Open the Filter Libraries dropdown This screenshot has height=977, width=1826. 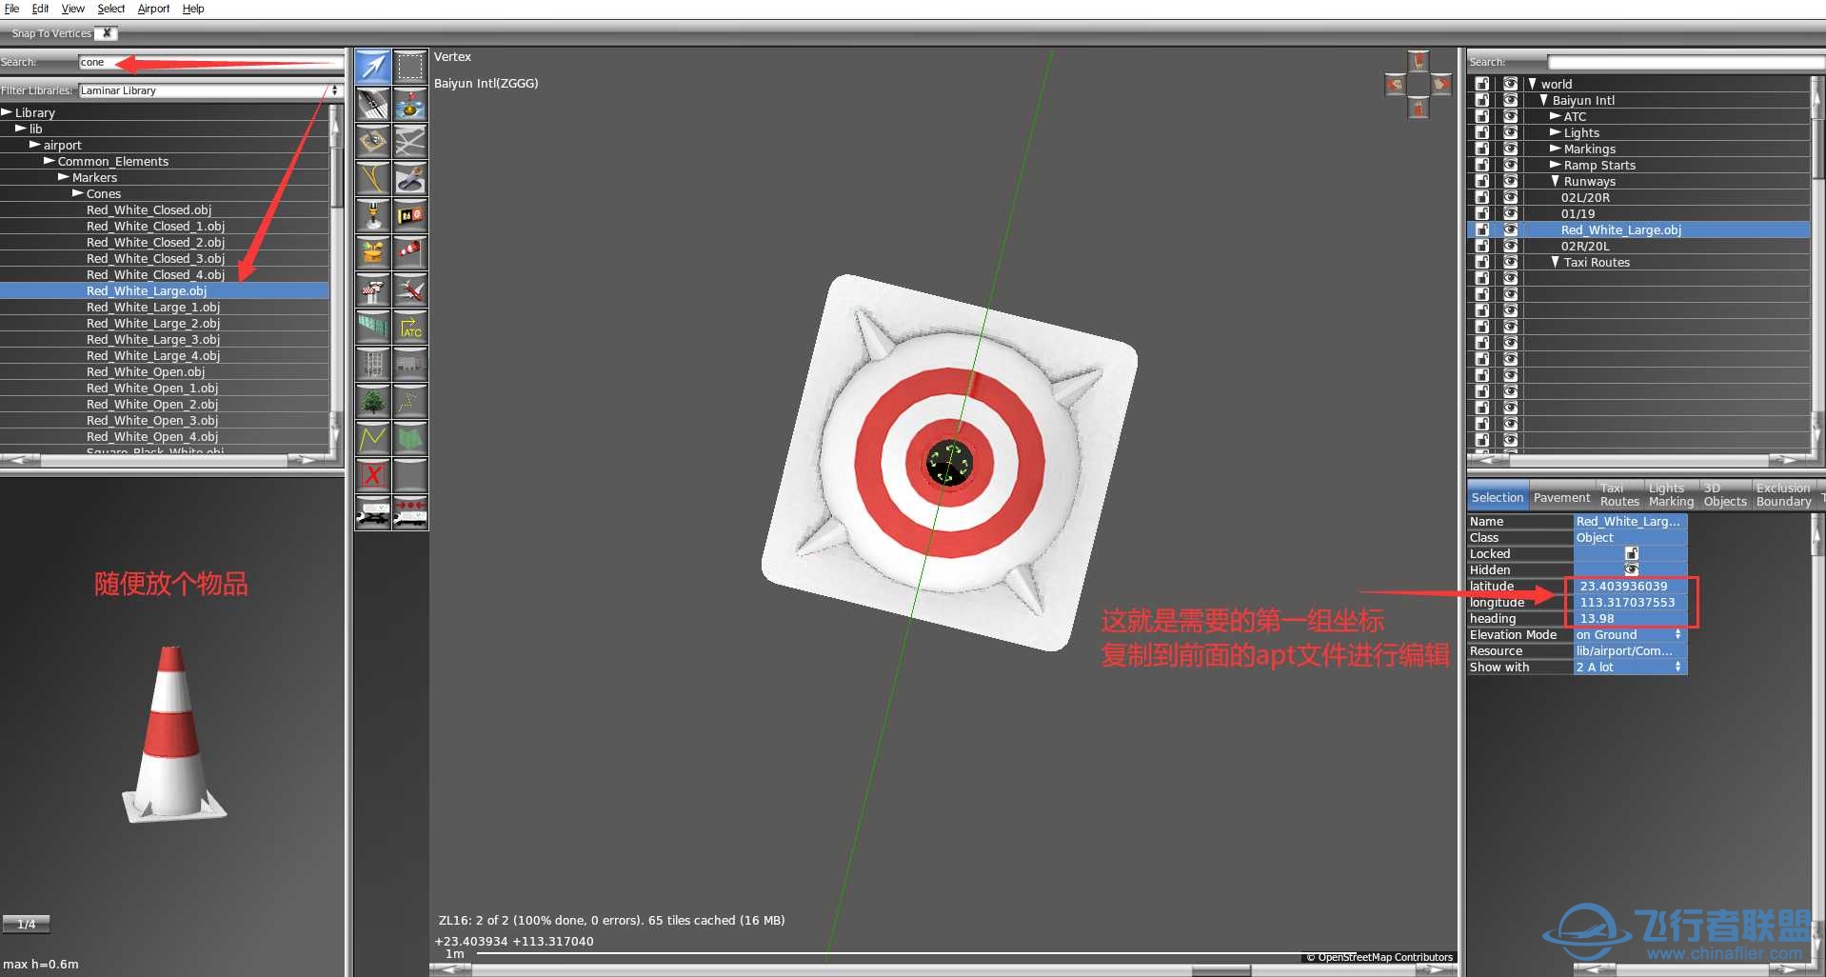208,90
